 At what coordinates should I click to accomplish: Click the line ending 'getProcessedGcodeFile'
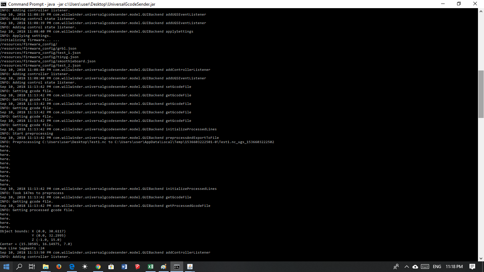(105, 206)
